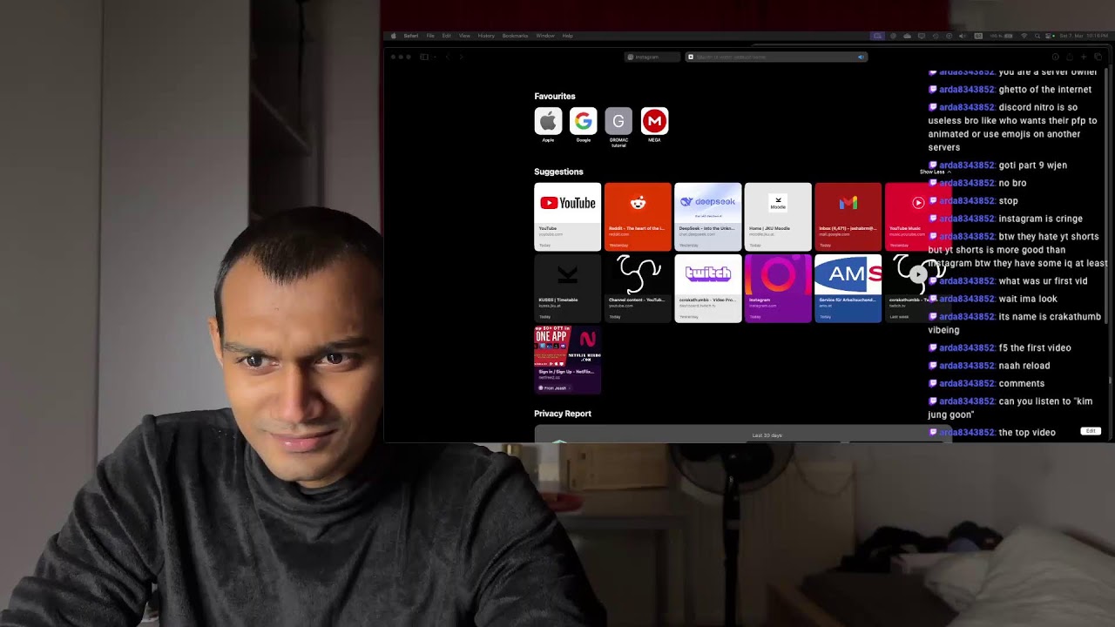Open the Edit menu in the menu bar
Image resolution: width=1115 pixels, height=627 pixels.
pyautogui.click(x=447, y=36)
